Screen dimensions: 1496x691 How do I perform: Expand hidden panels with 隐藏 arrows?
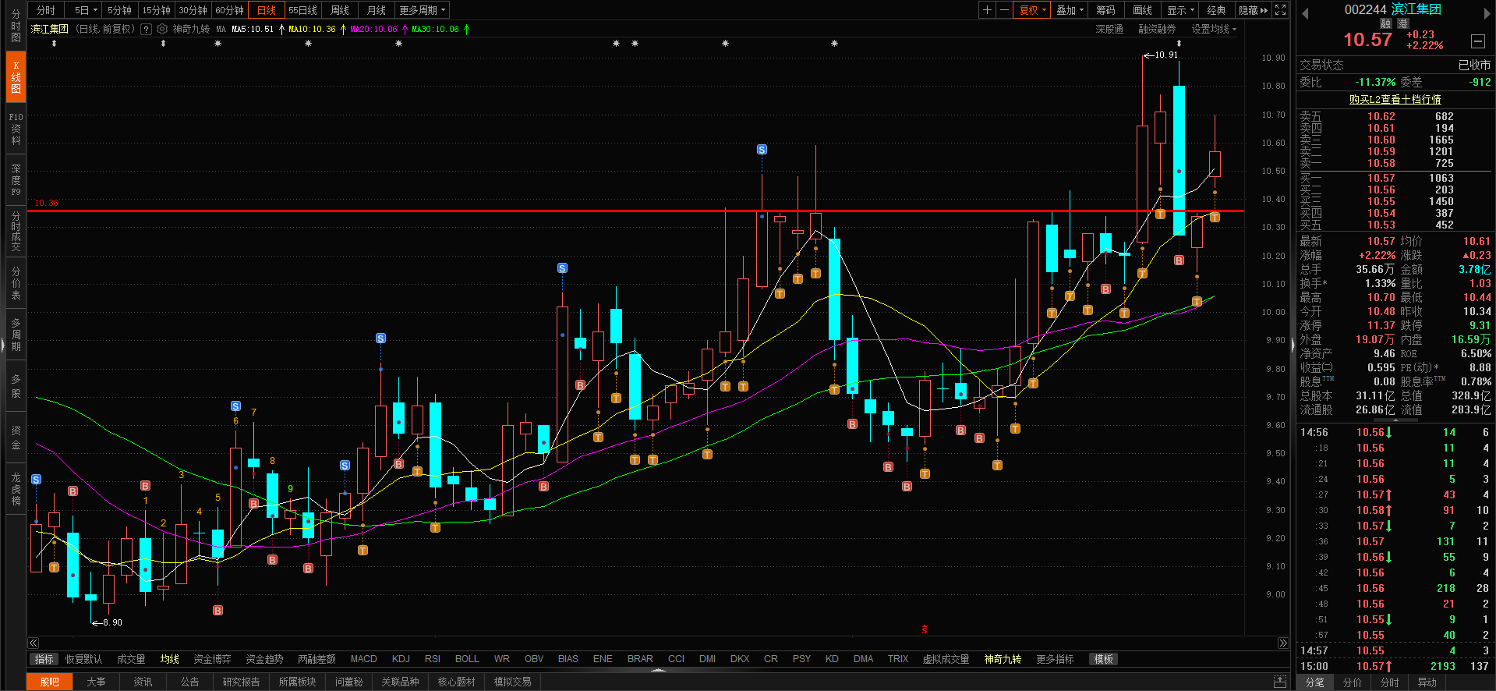(1253, 10)
